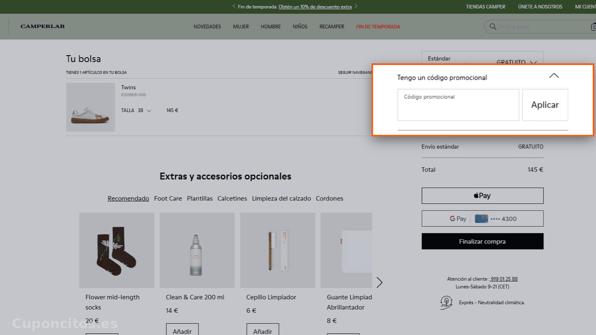Open TIENDAS CAMPER link
The image size is (596, 335).
[x=485, y=7]
